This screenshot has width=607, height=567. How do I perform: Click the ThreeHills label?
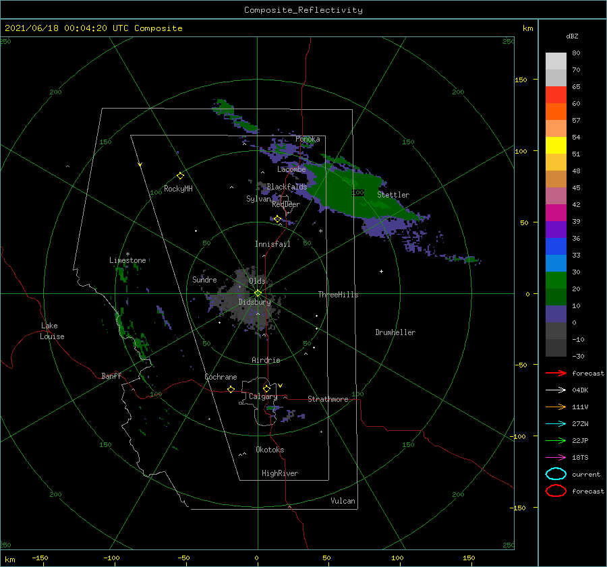click(338, 295)
